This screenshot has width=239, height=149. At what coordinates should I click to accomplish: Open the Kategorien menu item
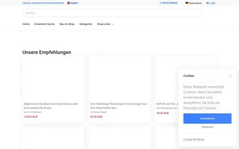coord(86,24)
